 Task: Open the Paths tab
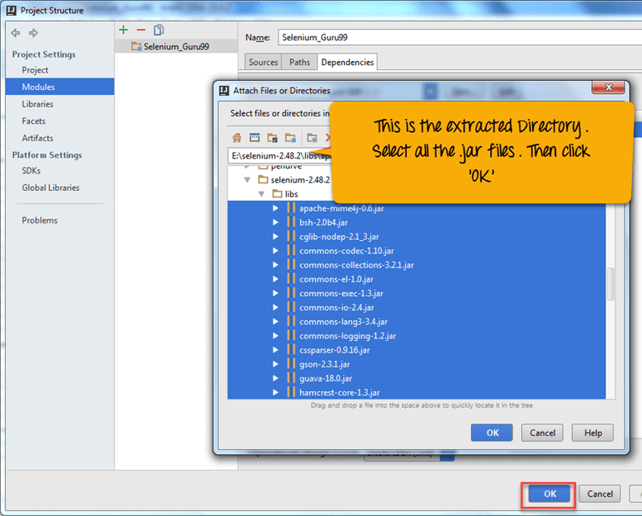299,63
